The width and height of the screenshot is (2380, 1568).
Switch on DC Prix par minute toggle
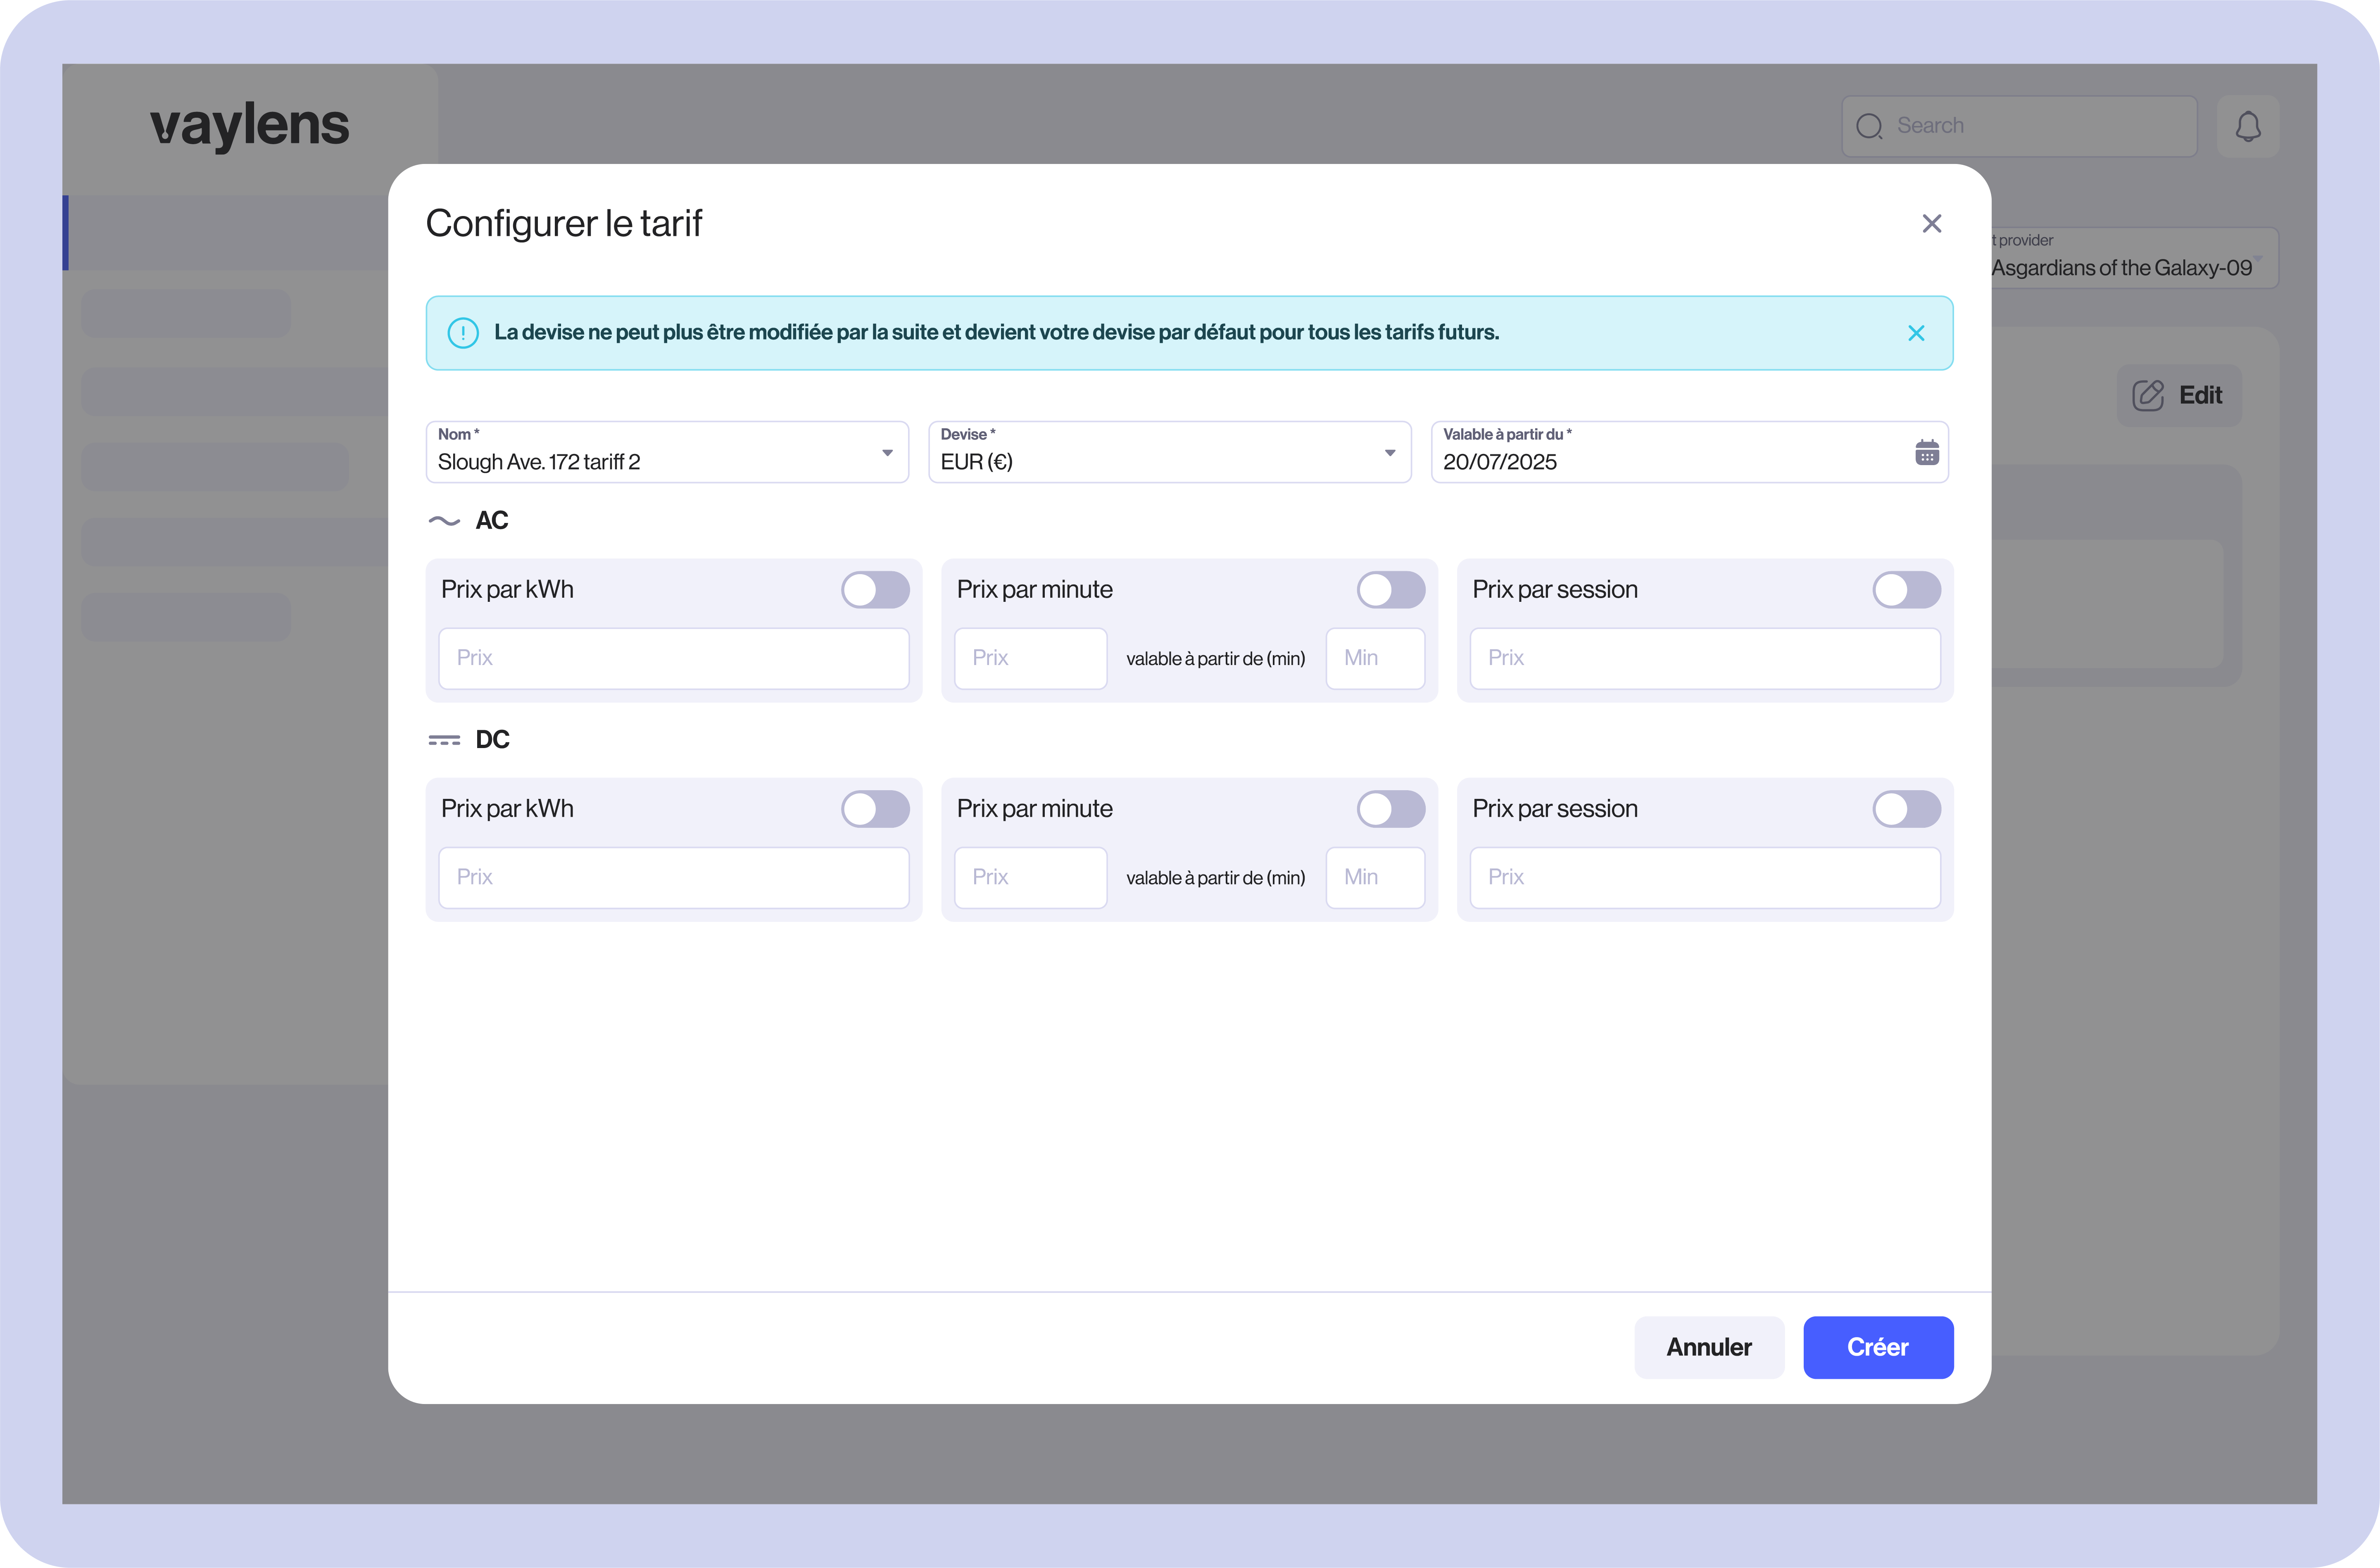point(1390,809)
